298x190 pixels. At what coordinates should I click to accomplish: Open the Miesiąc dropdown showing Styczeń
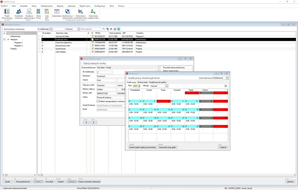pyautogui.click(x=166, y=86)
